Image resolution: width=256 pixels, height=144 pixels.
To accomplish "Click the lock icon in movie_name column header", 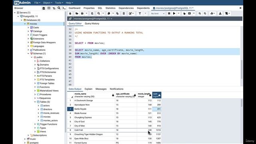I will click(x=113, y=95).
